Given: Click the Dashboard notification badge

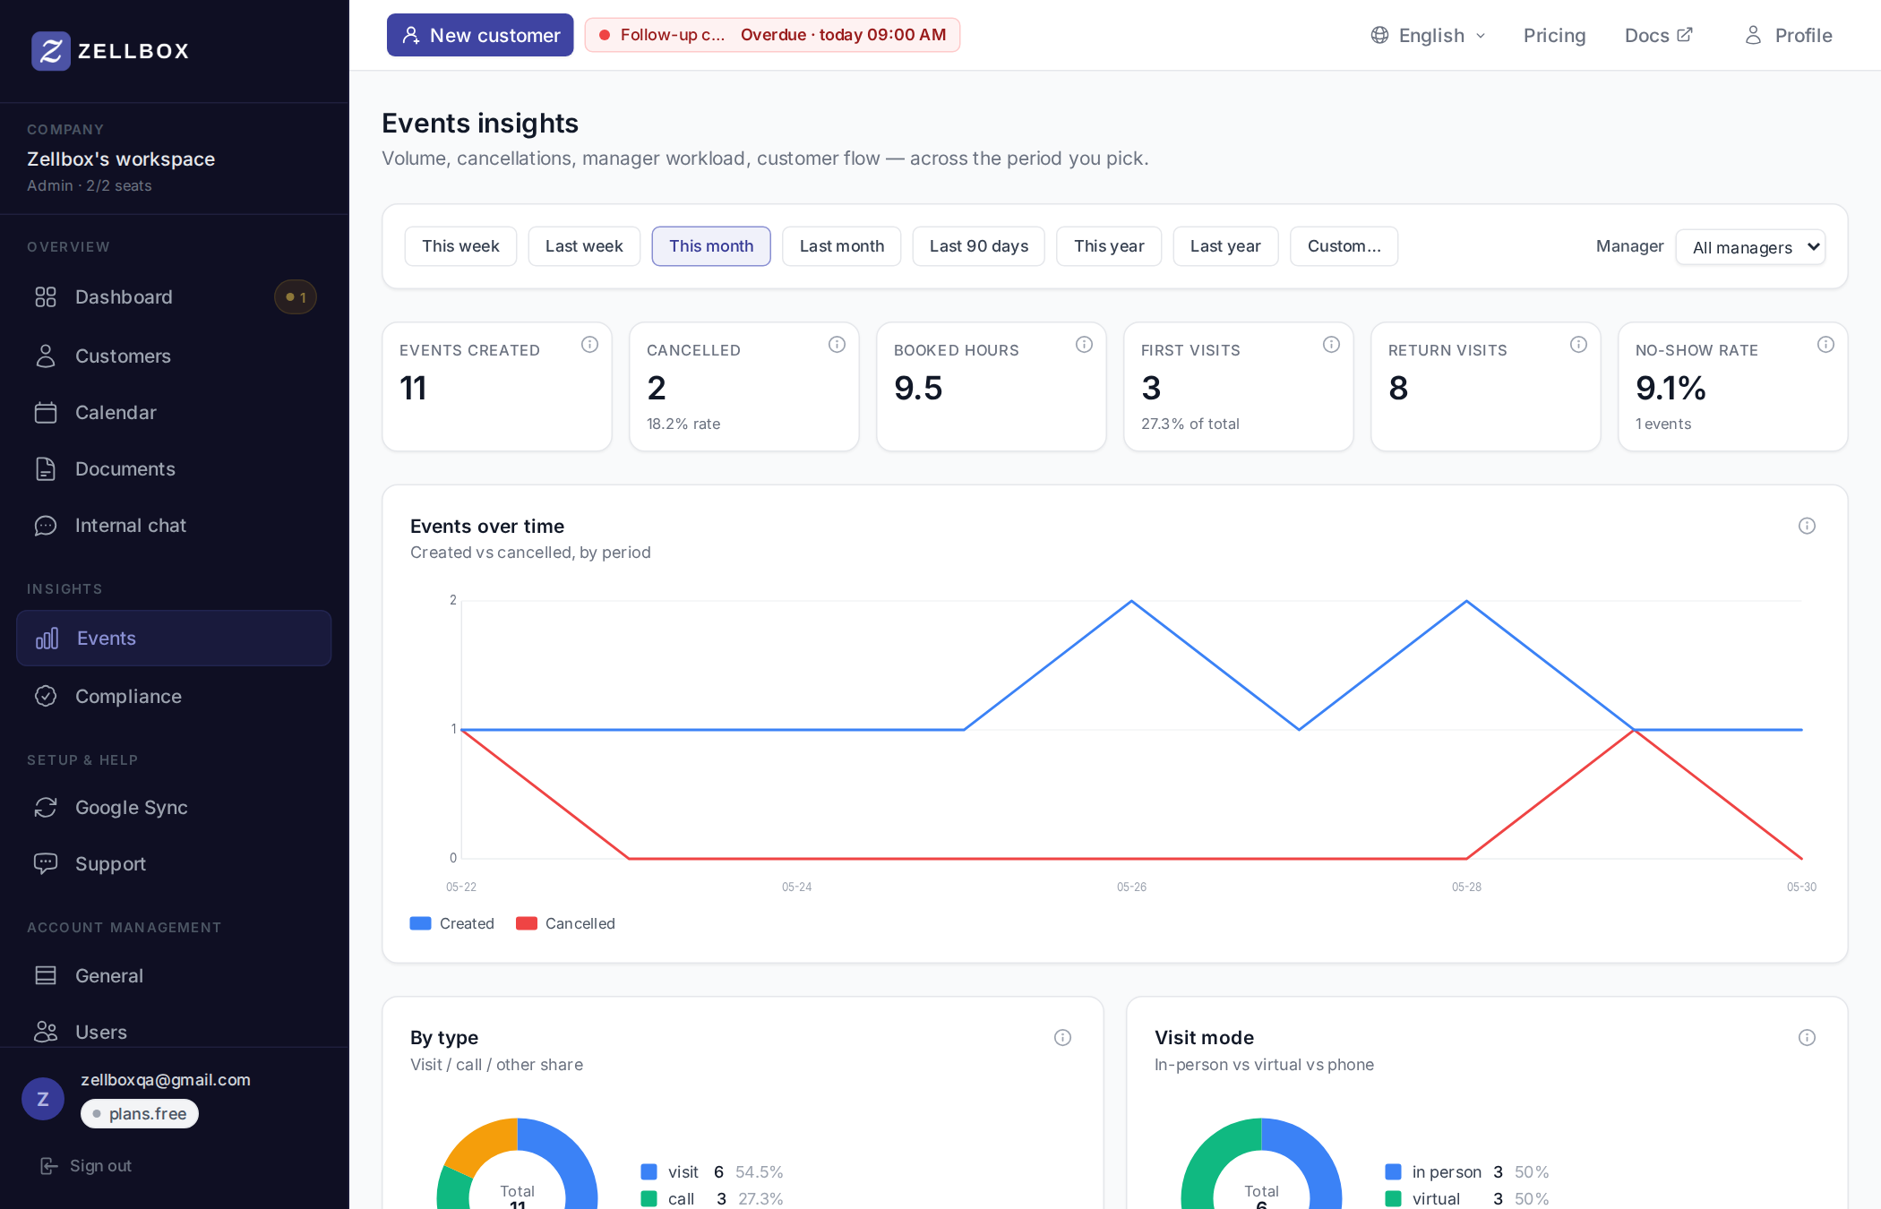Looking at the screenshot, I should pyautogui.click(x=296, y=297).
